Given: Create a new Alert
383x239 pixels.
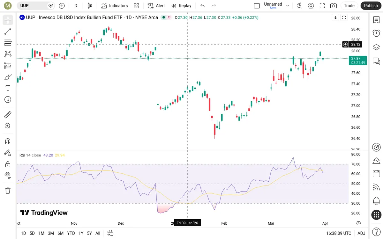Looking at the screenshot, I should [156, 6].
